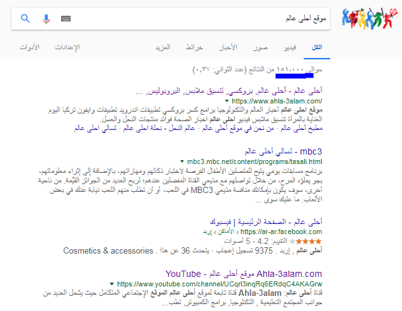Click the rating text 4.2 - 5 أصوات

[x=256, y=241]
